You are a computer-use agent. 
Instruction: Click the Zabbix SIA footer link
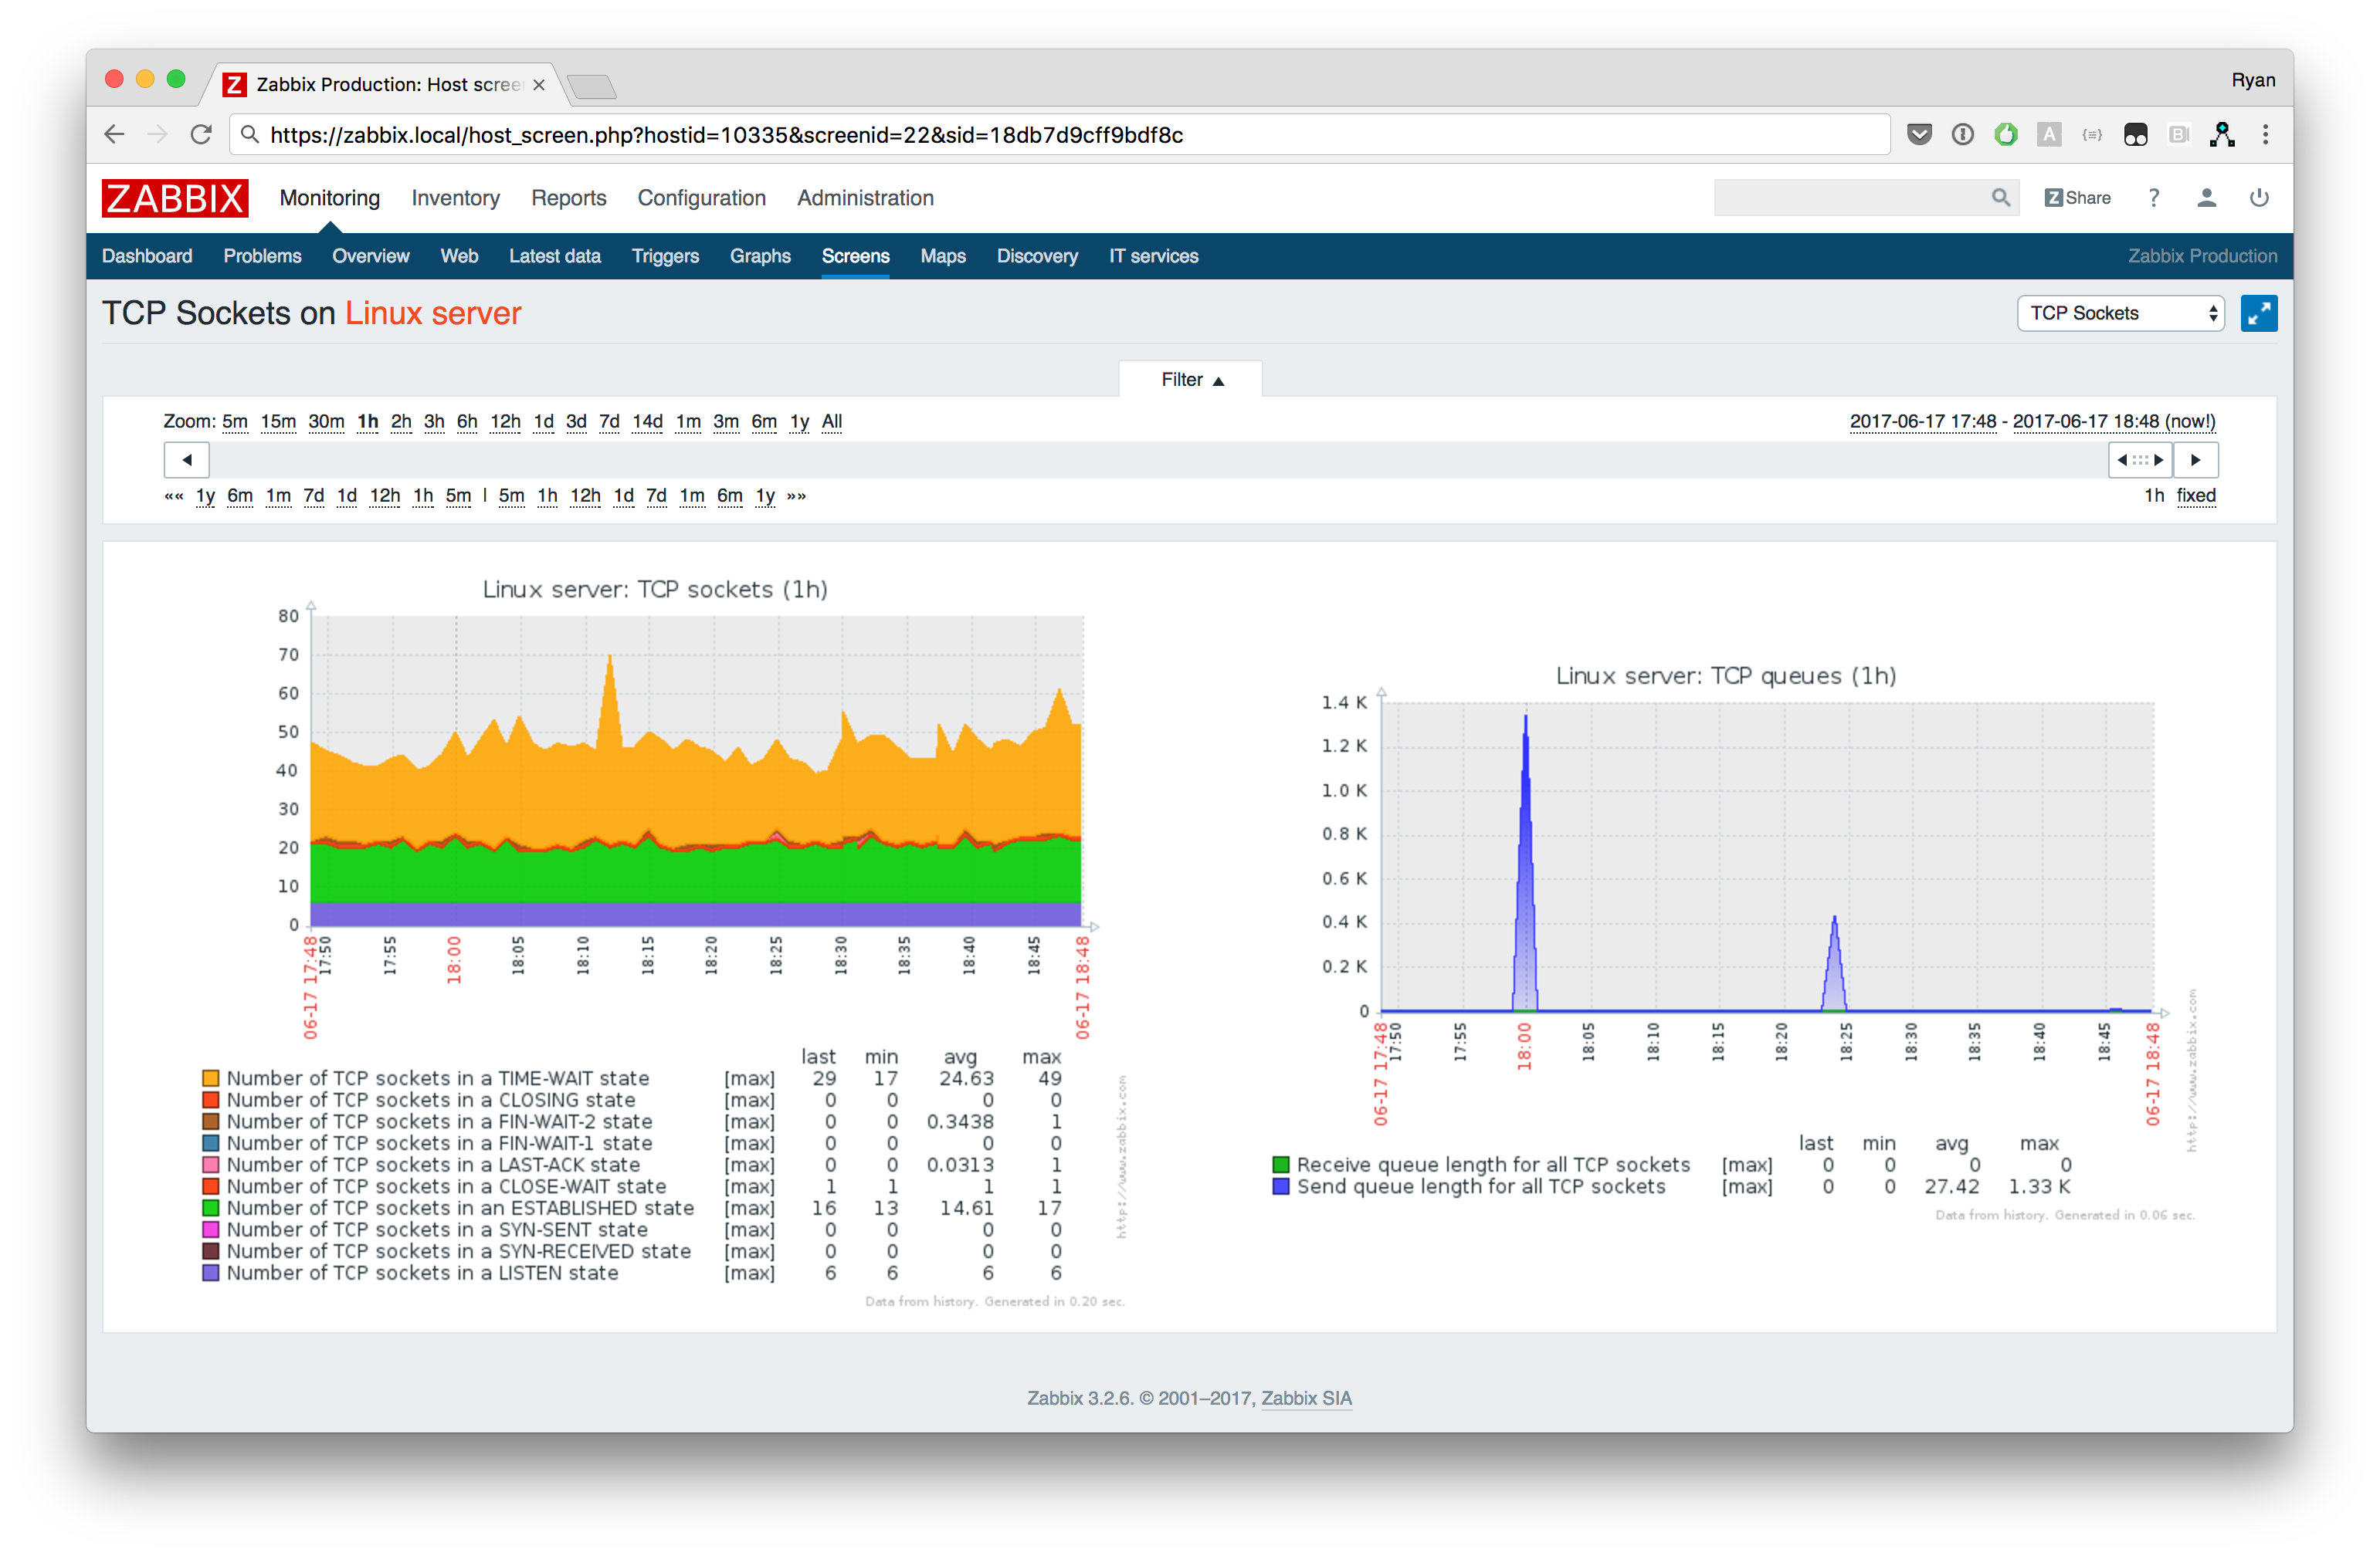click(1305, 1398)
